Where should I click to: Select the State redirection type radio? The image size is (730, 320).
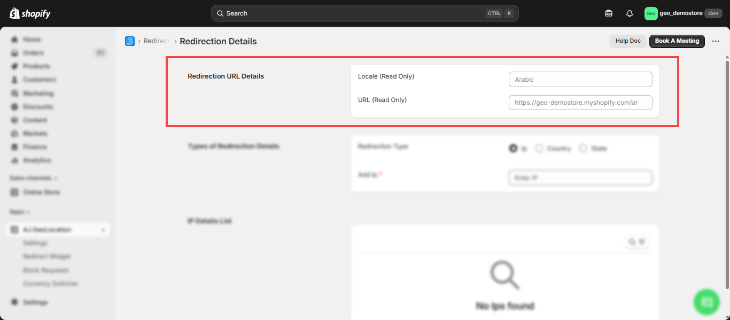(x=583, y=149)
